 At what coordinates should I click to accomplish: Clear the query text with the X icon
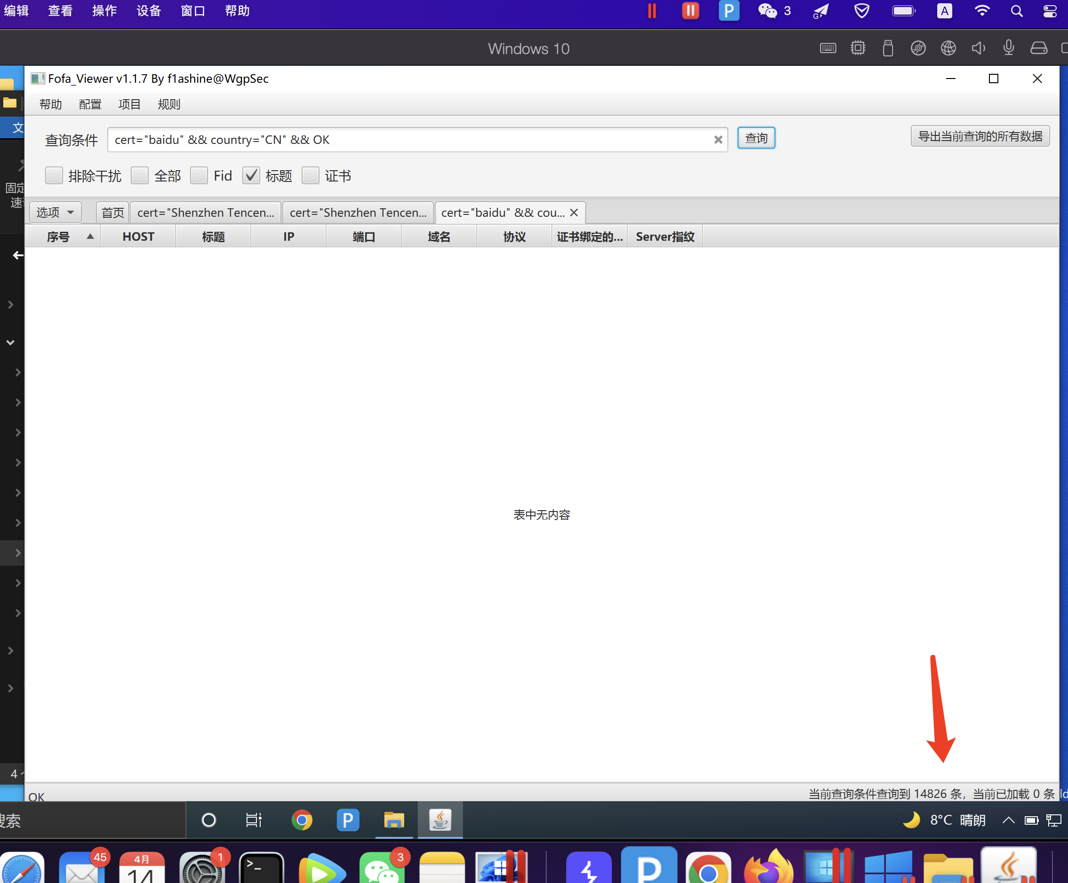point(717,140)
